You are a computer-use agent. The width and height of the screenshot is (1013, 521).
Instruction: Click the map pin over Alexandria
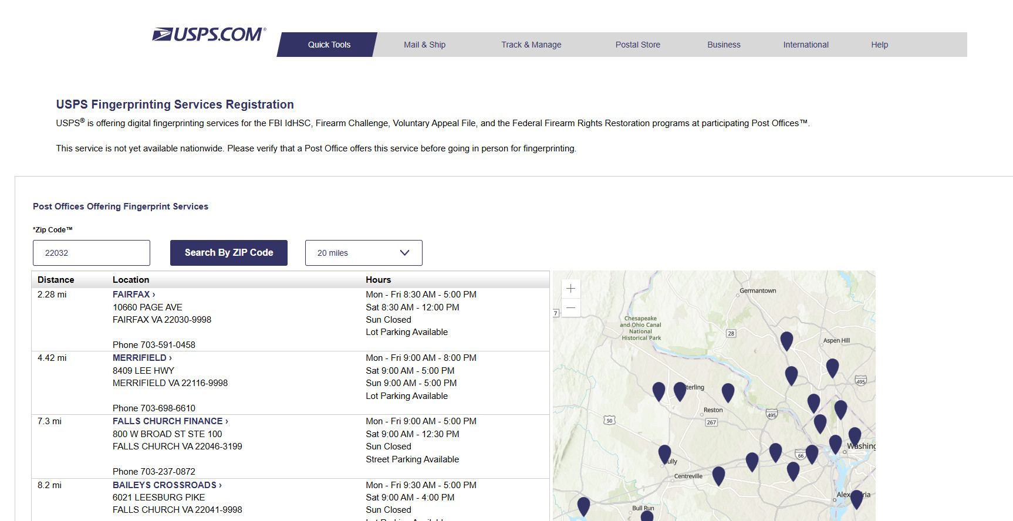(856, 498)
